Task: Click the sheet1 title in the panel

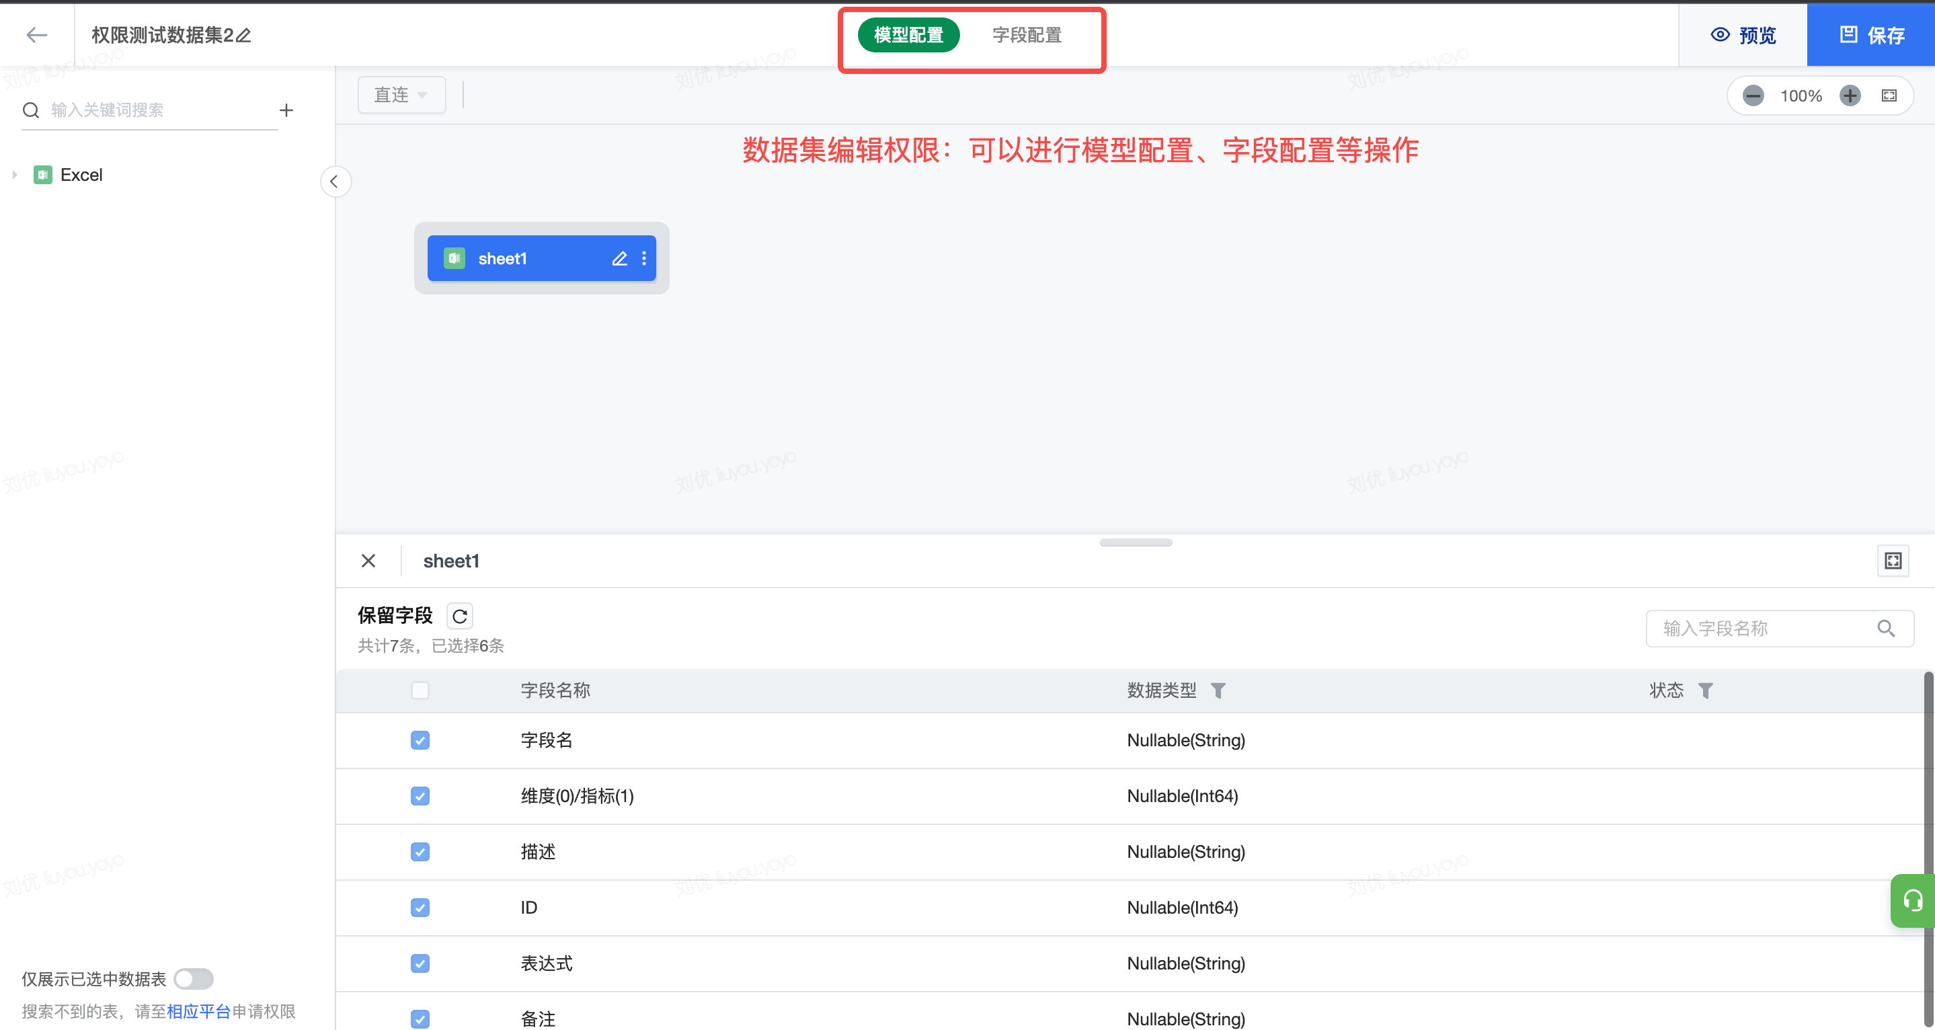Action: (450, 561)
